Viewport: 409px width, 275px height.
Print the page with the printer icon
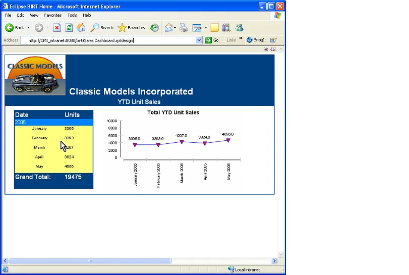(184, 27)
